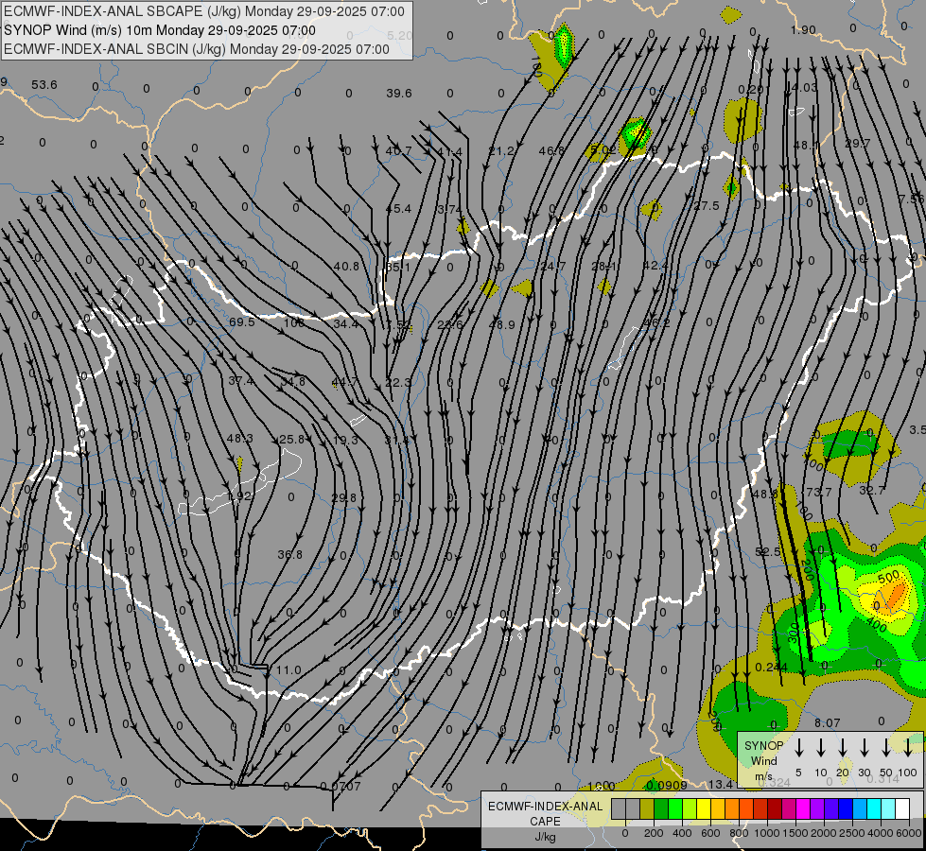
Task: Click the '48.9' map value
Action: (502, 324)
